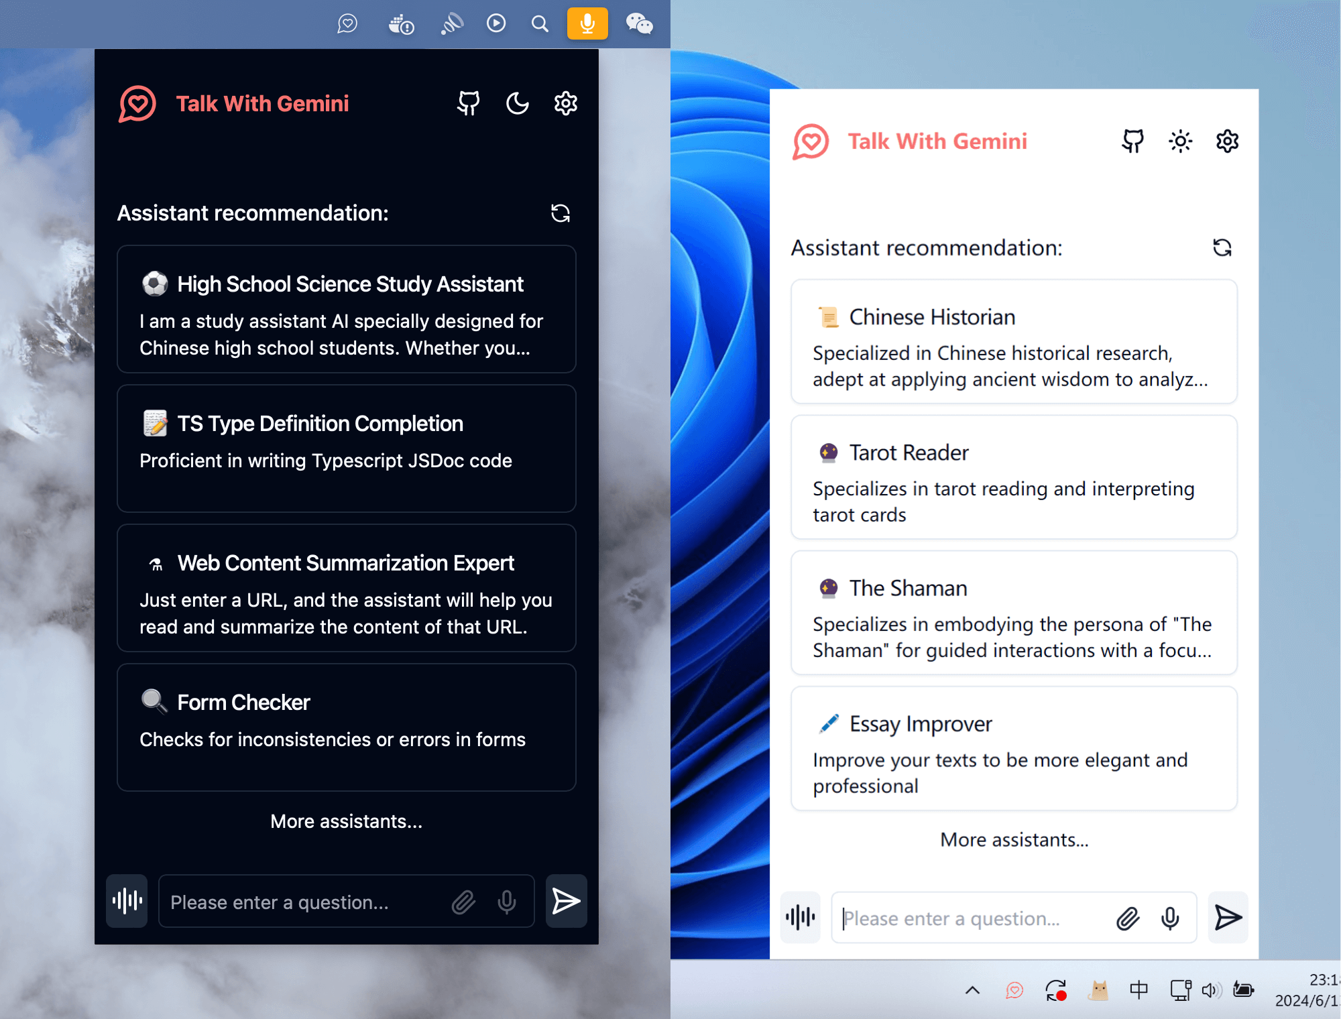
Task: Open settings gear in dark panel
Action: coord(565,103)
